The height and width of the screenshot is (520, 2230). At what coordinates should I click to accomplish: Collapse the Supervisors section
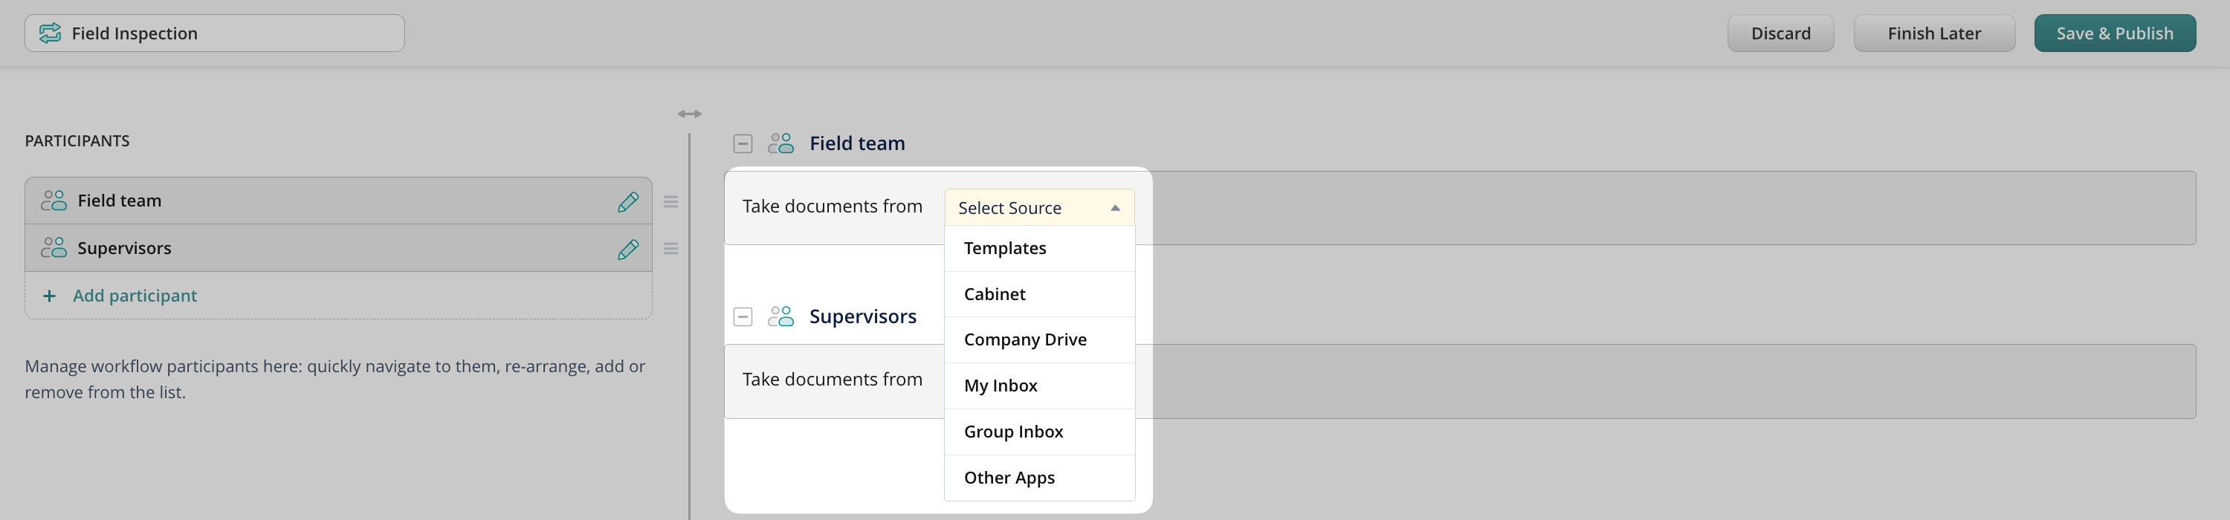pos(742,316)
